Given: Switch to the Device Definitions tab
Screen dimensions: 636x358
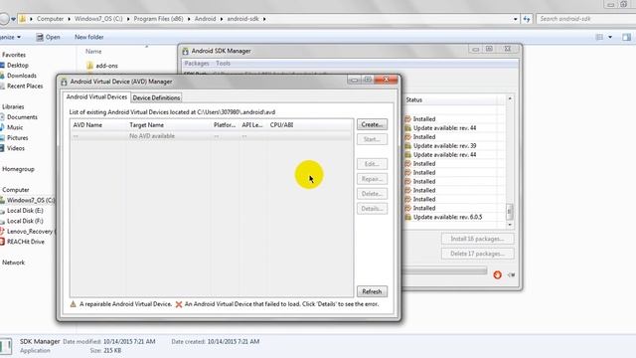Looking at the screenshot, I should (x=156, y=97).
